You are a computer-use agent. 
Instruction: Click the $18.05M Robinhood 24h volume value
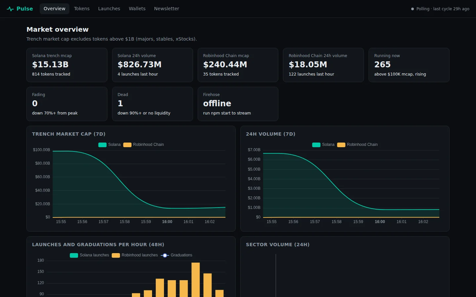(x=308, y=65)
